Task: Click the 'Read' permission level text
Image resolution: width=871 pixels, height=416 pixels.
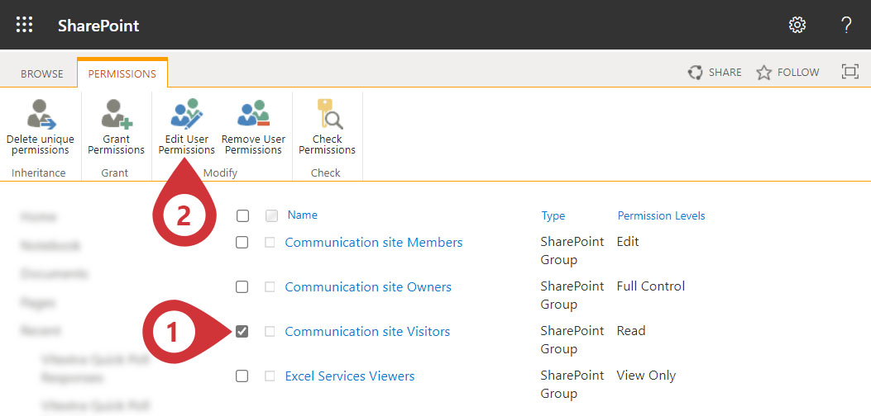Action: point(631,331)
